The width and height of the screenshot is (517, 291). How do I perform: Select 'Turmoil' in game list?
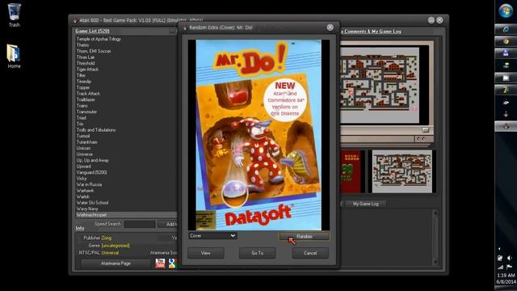(x=83, y=136)
